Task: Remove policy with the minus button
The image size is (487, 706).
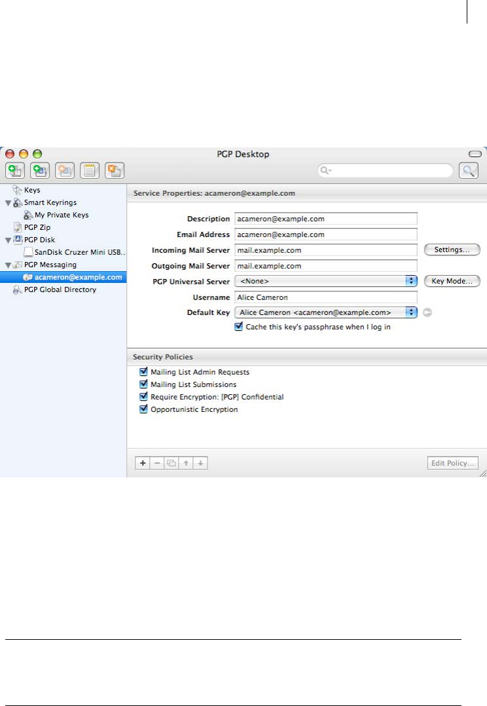Action: tap(157, 463)
